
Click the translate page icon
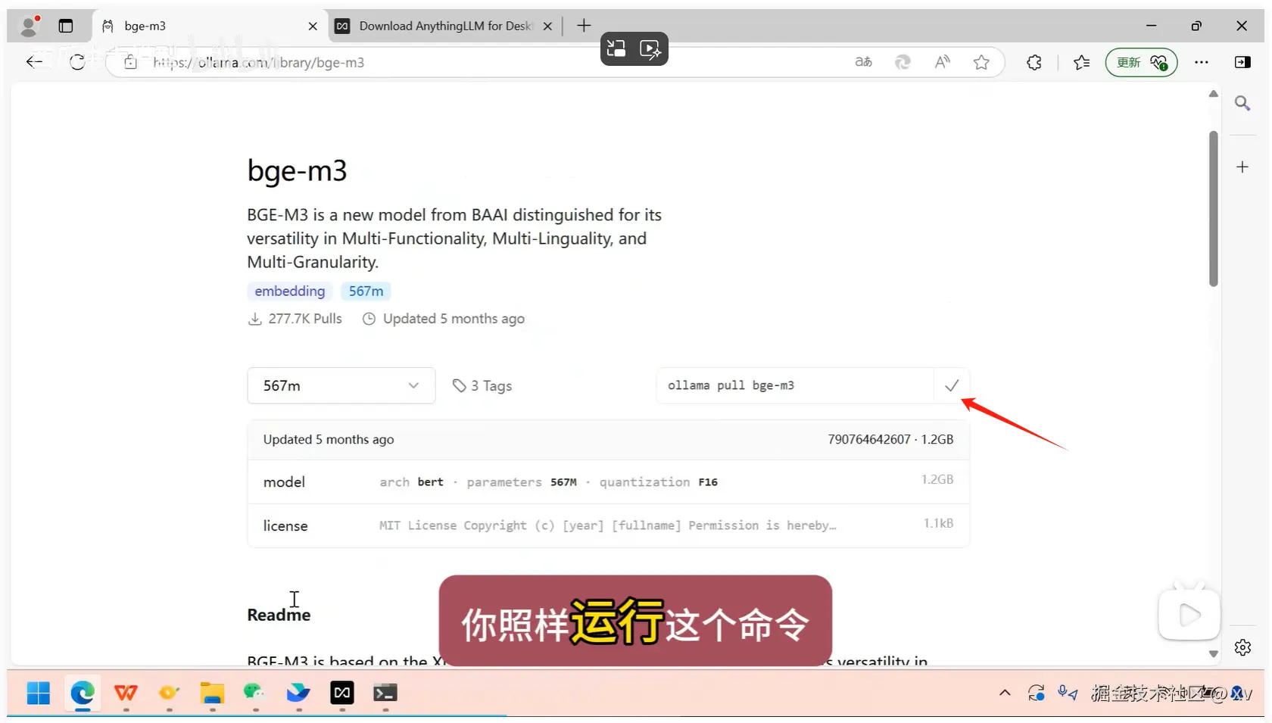tap(863, 62)
